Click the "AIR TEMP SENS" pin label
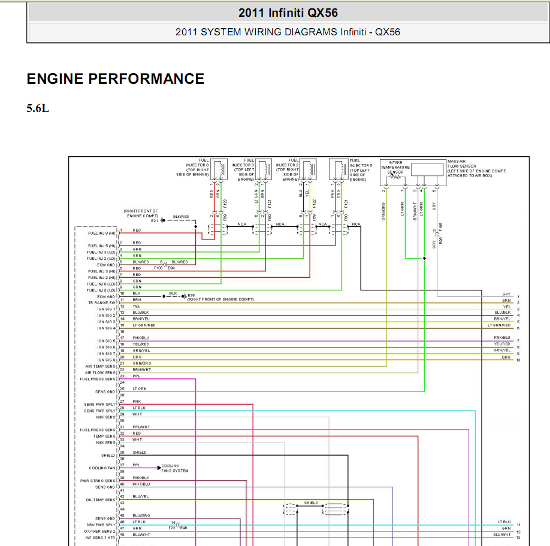The width and height of the screenshot is (550, 546). (x=100, y=366)
